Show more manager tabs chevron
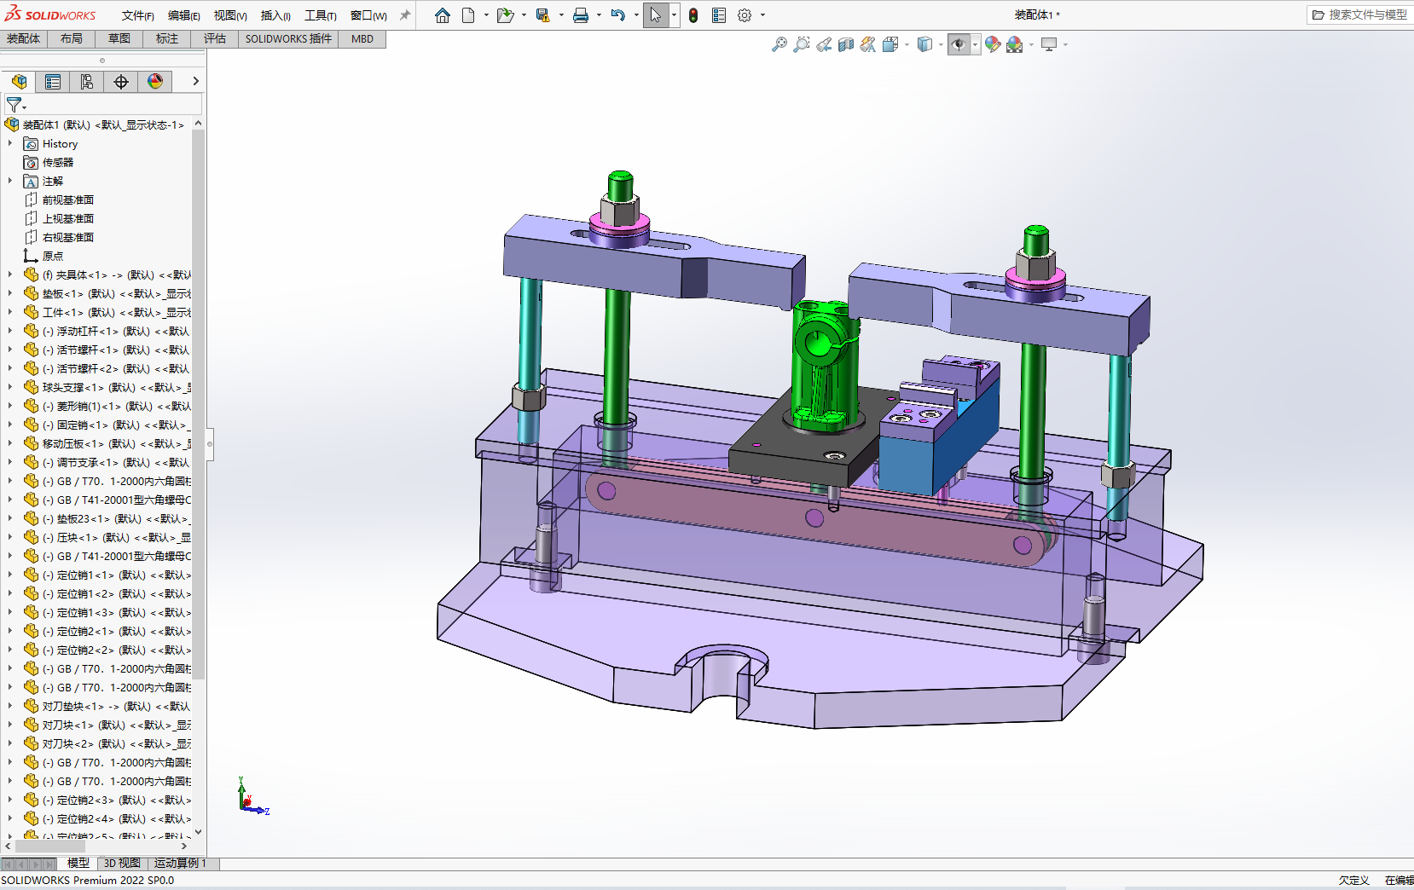The height and width of the screenshot is (890, 1414). [195, 81]
